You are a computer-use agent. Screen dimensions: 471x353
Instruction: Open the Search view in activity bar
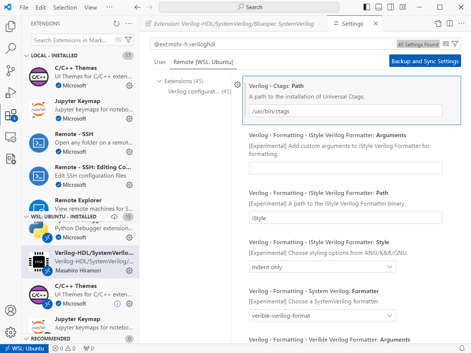(x=11, y=48)
